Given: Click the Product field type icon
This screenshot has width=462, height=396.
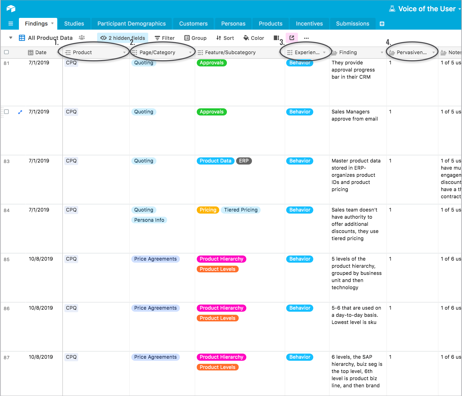Looking at the screenshot, I should tap(68, 53).
